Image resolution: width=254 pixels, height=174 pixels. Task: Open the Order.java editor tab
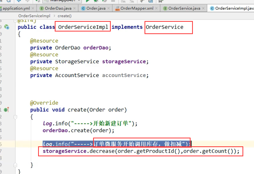96,8
